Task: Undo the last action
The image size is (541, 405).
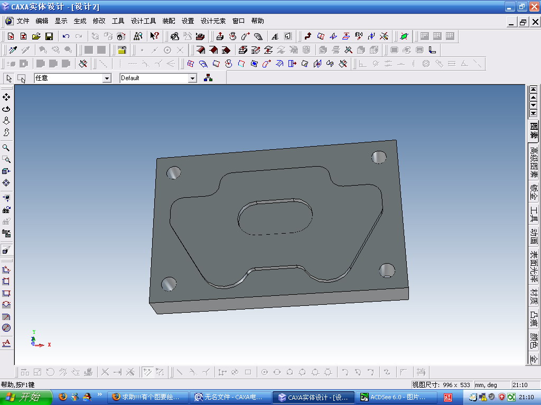Action: pyautogui.click(x=66, y=36)
